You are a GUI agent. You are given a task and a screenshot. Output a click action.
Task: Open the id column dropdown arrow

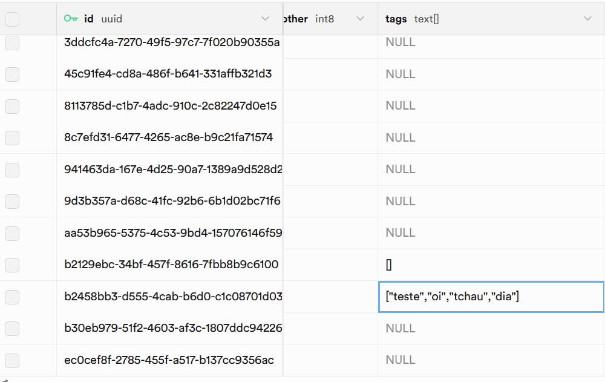(x=265, y=19)
